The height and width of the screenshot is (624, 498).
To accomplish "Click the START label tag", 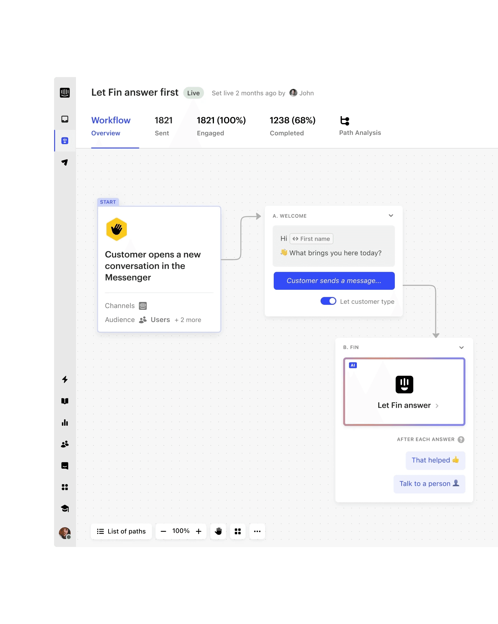I will [108, 202].
